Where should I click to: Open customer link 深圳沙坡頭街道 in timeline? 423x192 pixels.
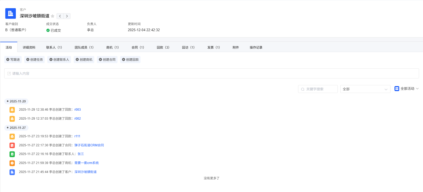tap(86, 172)
